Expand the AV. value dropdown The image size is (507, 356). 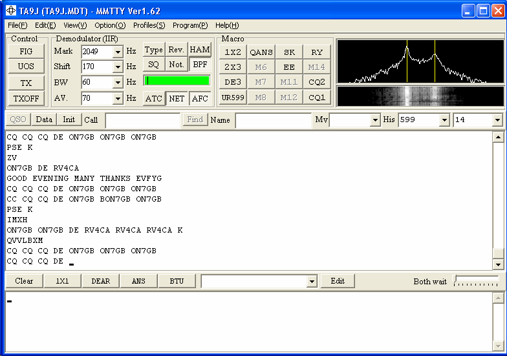coord(118,98)
